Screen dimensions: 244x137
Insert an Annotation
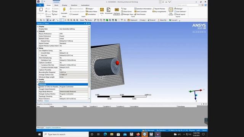[91, 14]
